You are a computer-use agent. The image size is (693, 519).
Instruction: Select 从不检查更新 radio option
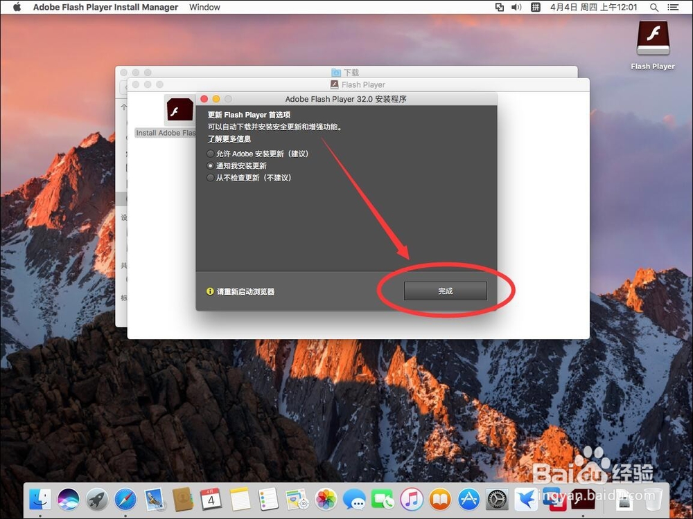click(x=211, y=177)
